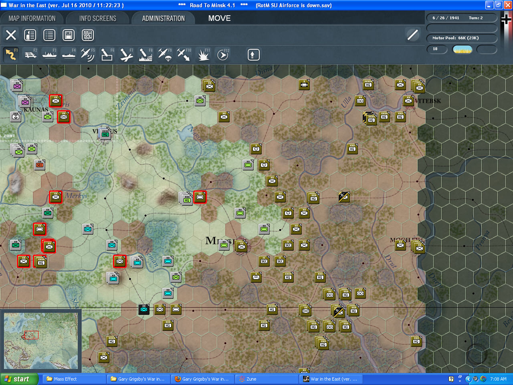This screenshot has width=513, height=385.
Task: Click the Turn: 2 indicator
Action: tap(476, 18)
